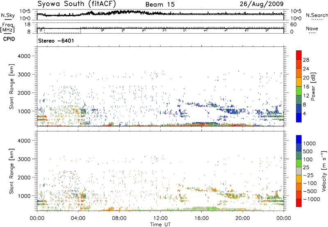Click the 'Nave' legend label
This screenshot has height=227, width=328.
point(312,29)
